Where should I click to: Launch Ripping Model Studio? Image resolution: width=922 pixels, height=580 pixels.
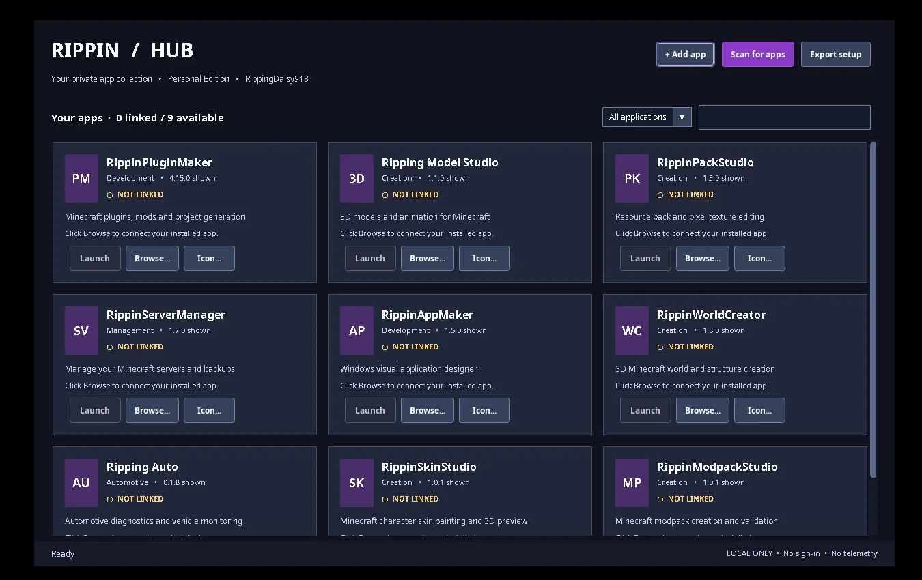370,259
